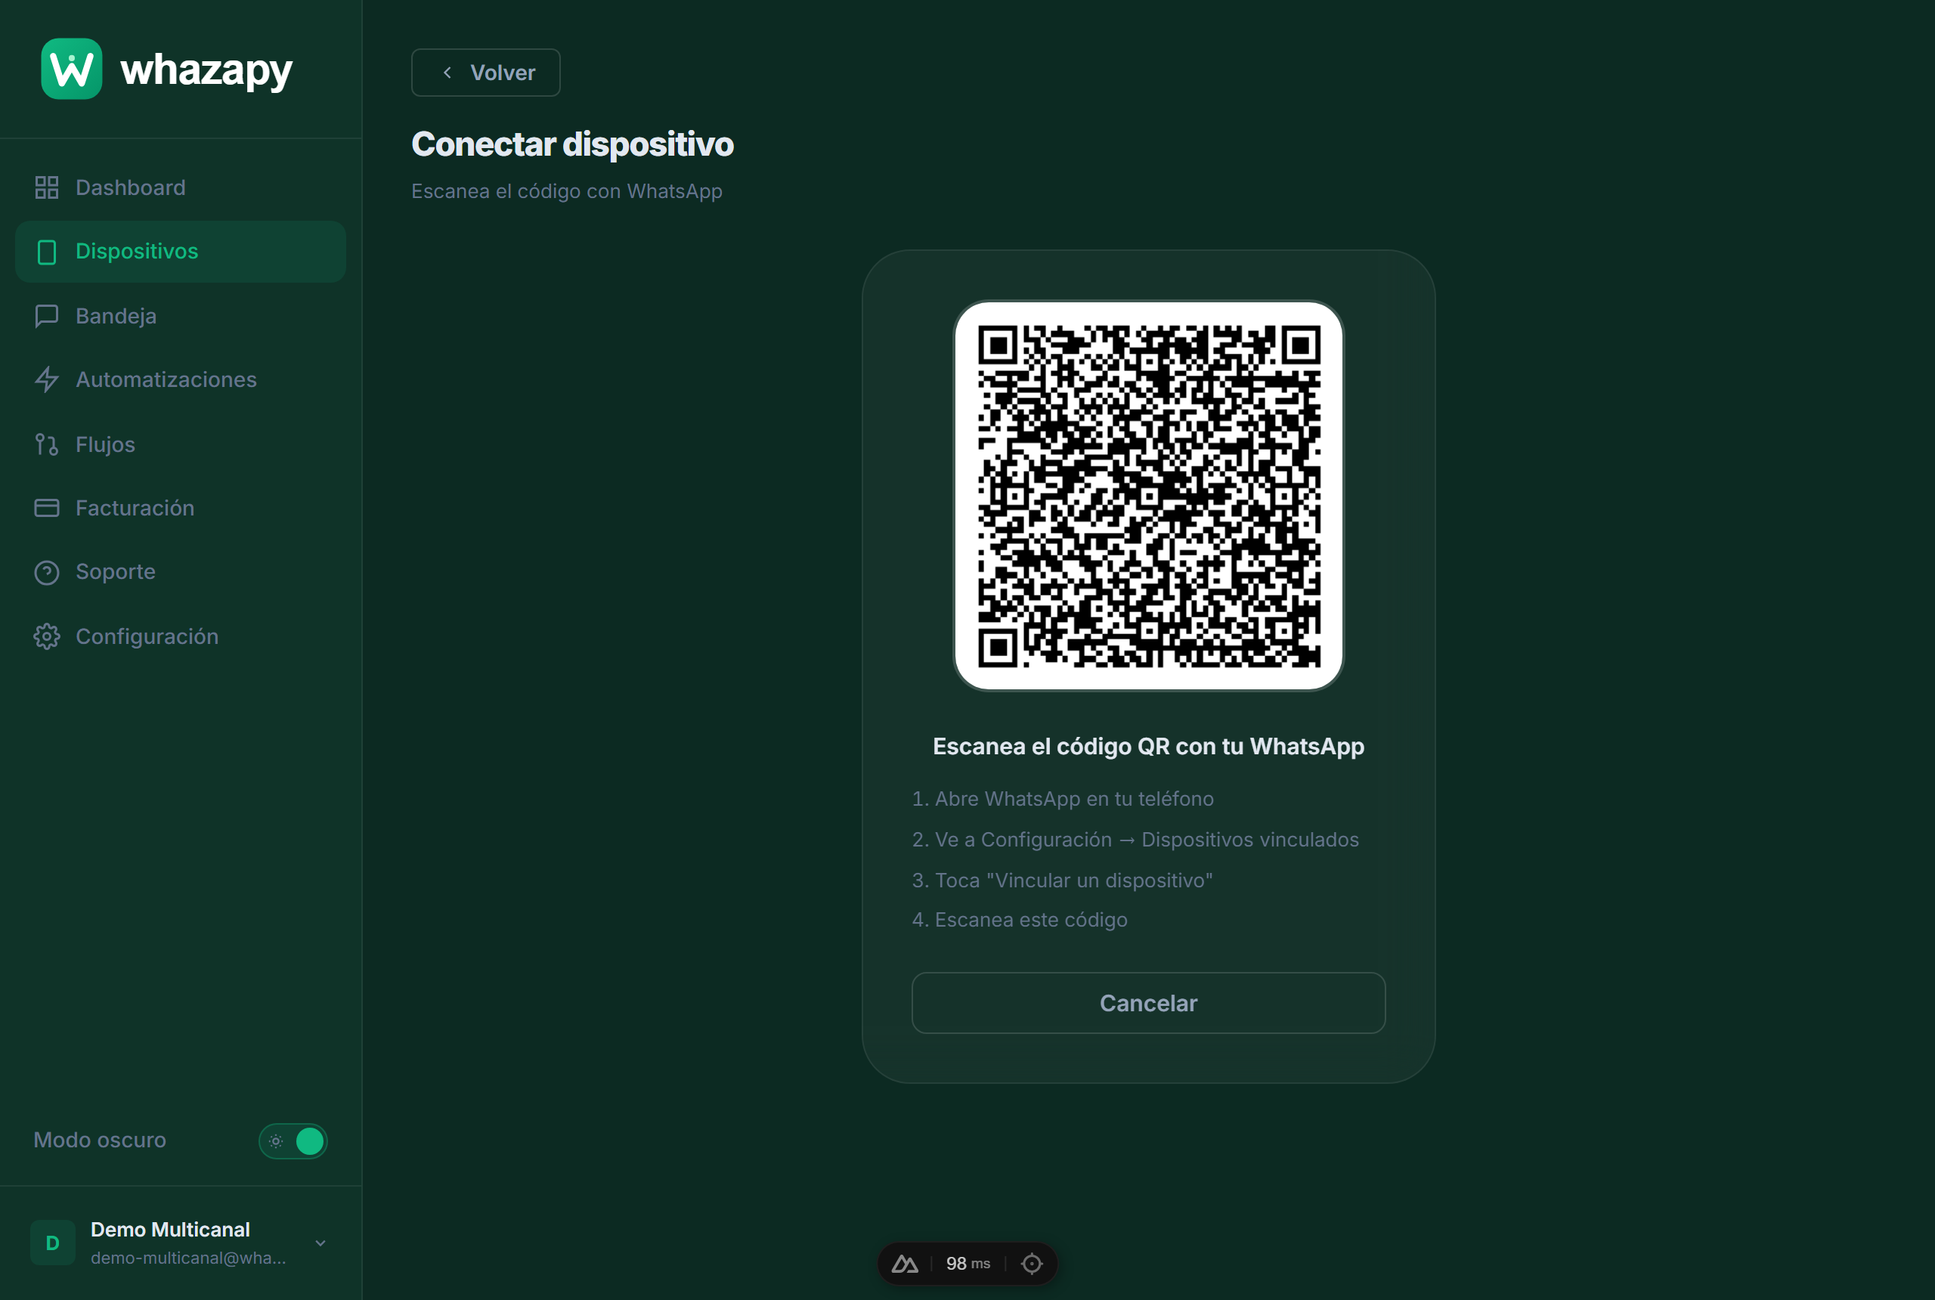Click step '3. Toca "Vincular un dispositivo"'
The image size is (1935, 1300).
coord(1062,881)
